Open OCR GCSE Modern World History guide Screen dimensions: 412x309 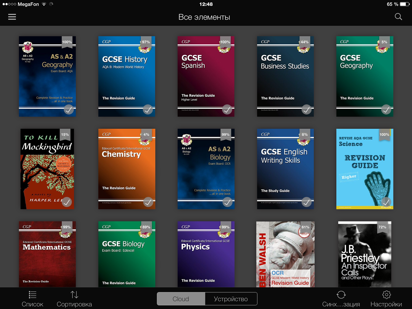[x=285, y=254]
